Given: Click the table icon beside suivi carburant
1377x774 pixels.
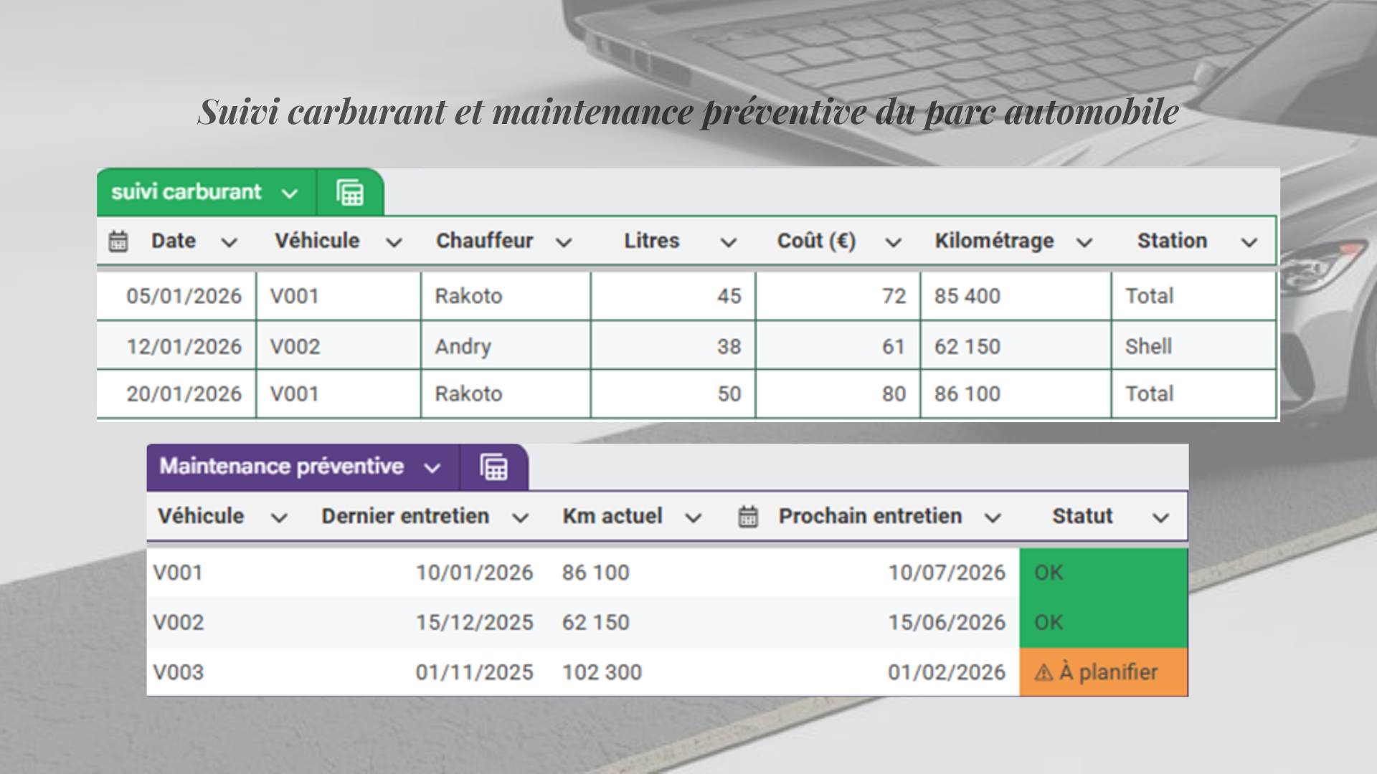Looking at the screenshot, I should pyautogui.click(x=350, y=193).
